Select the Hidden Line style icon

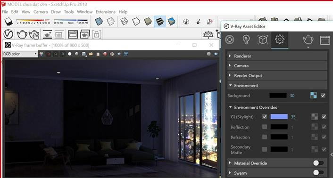point(136,22)
